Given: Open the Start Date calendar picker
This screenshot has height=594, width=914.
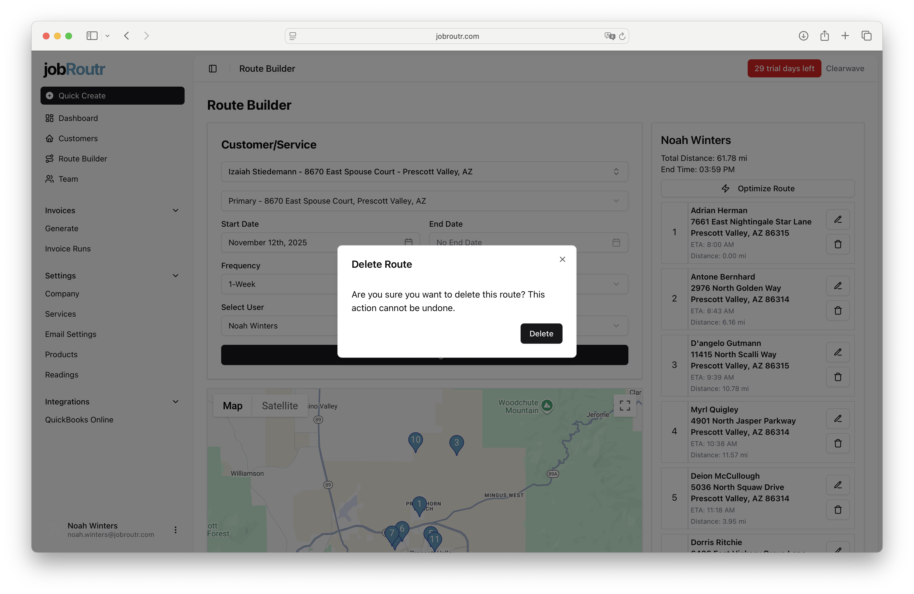Looking at the screenshot, I should click(x=408, y=242).
